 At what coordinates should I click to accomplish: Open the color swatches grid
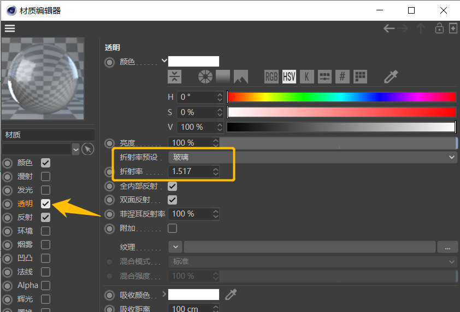point(360,77)
